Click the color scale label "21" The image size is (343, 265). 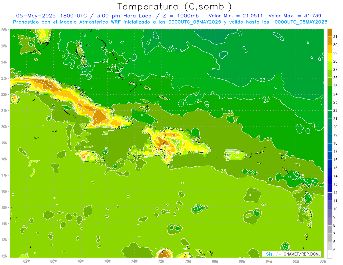click(335, 119)
